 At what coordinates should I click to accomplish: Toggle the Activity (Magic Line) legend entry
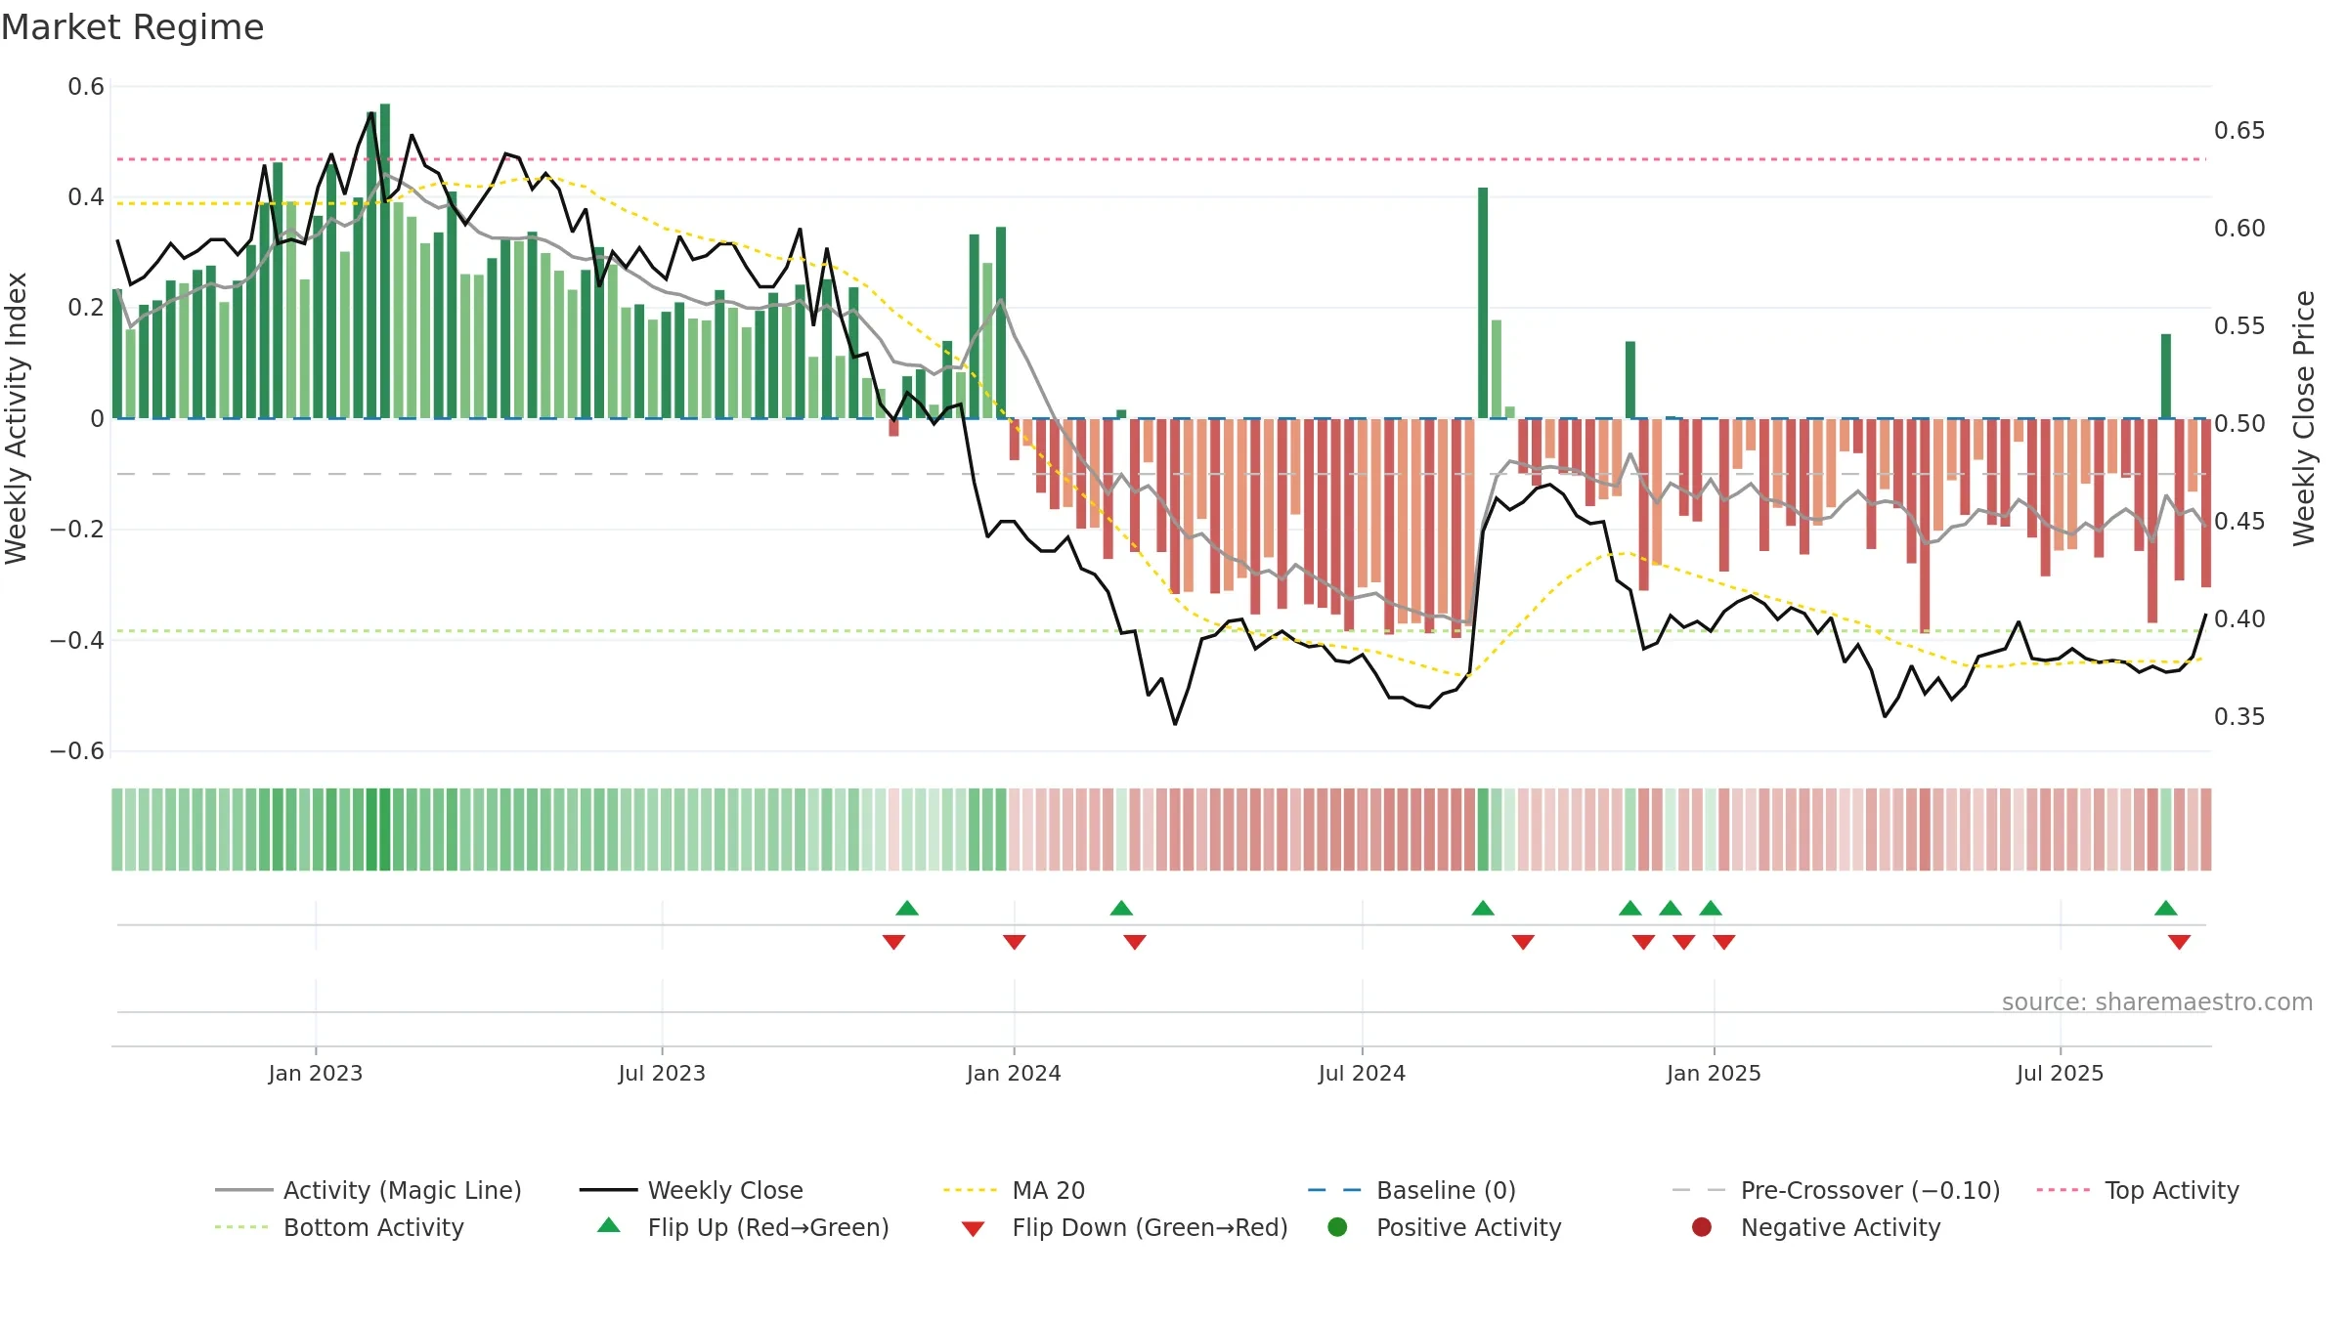click(x=369, y=1190)
